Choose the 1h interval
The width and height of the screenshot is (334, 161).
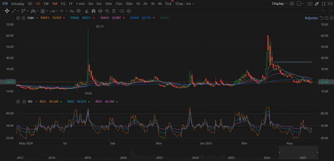[138, 4]
